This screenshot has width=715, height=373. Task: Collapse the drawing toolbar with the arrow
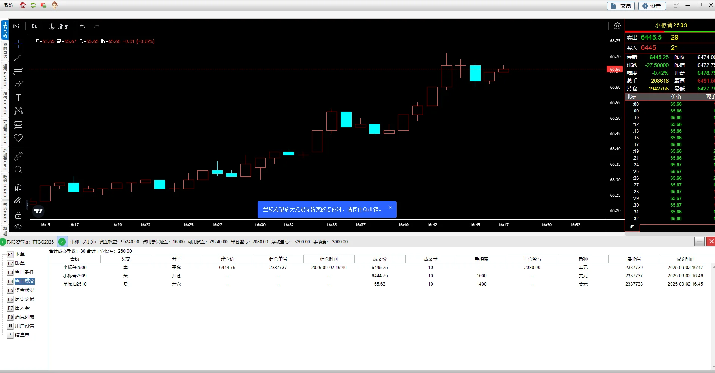tap(27, 204)
